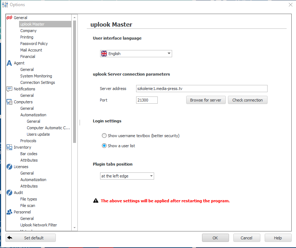Open Financial settings

tap(28, 57)
